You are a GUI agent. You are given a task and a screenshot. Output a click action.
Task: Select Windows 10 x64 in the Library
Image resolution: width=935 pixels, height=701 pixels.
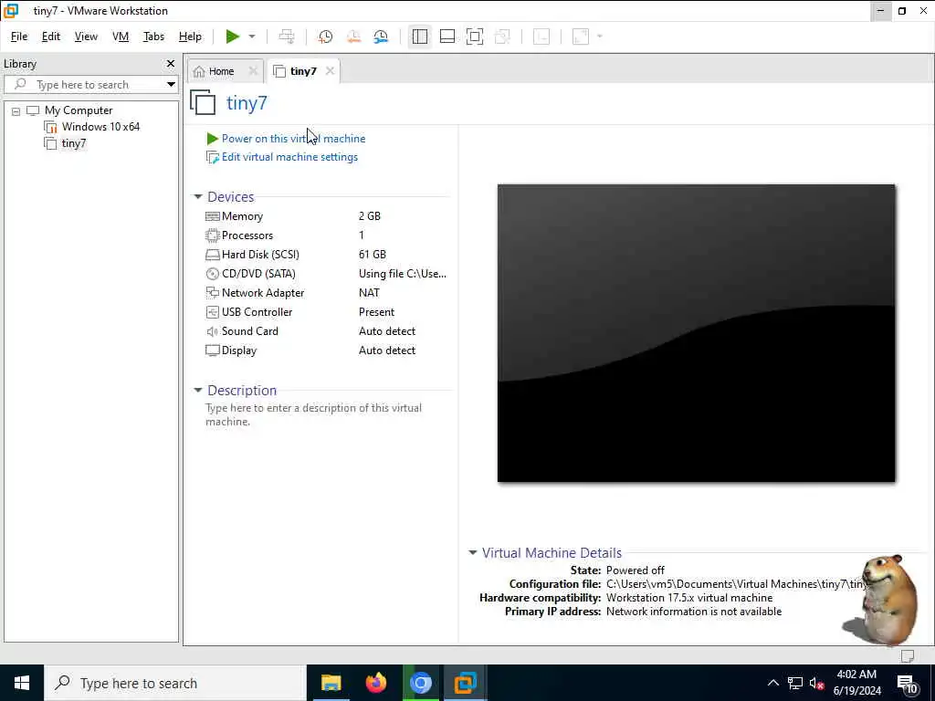coord(100,126)
